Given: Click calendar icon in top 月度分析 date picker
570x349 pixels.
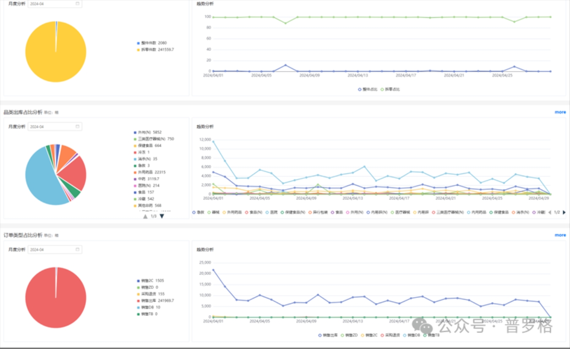Looking at the screenshot, I should click(77, 3).
